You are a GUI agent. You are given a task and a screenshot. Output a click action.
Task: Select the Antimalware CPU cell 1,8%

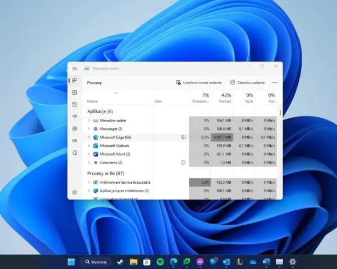(x=200, y=182)
